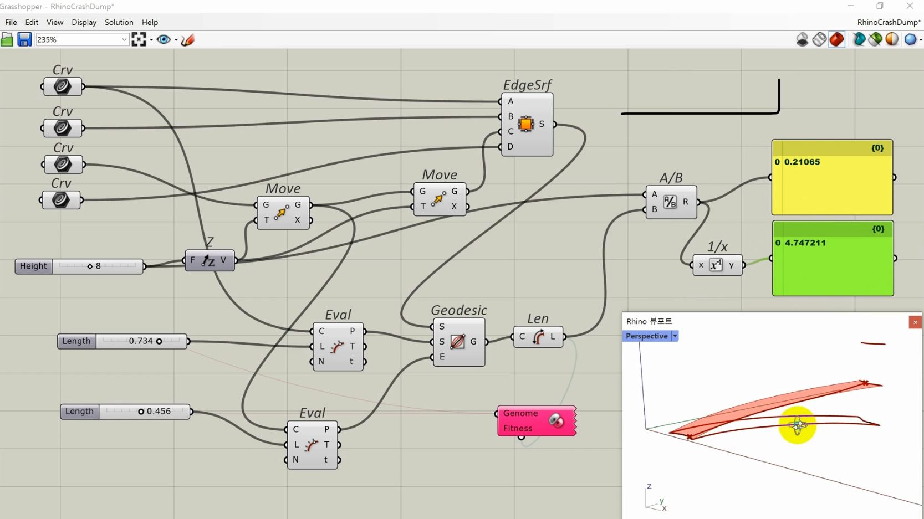The image size is (924, 519).
Task: Click the left Move component icon
Action: click(x=282, y=212)
